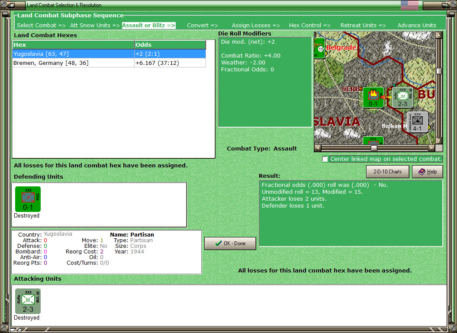Click the Attacker loses 2 units line
This screenshot has height=333, width=457.
(x=294, y=199)
